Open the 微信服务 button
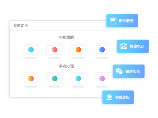Viewport: 158px width, 118px height. point(129,71)
